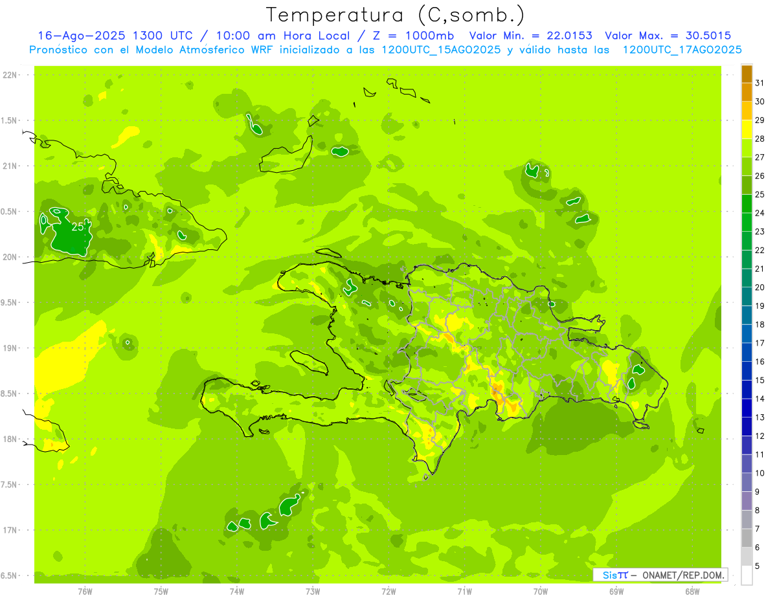Select the '18N' latitude label
The width and height of the screenshot is (777, 600).
pos(10,439)
